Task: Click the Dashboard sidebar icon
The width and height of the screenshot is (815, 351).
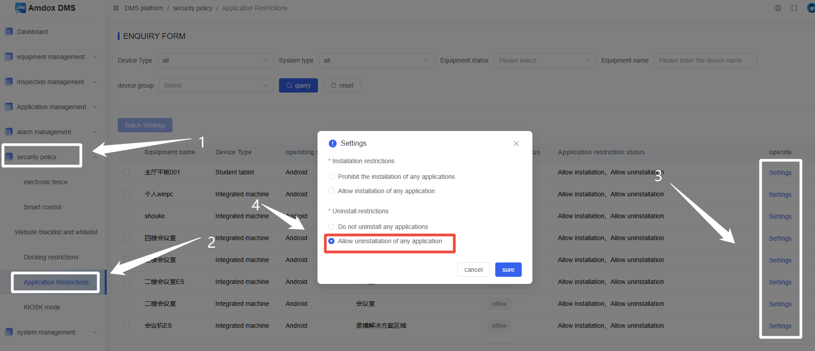Action: pos(9,32)
